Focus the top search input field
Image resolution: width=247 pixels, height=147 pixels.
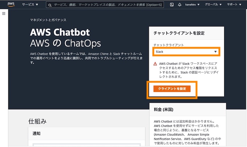tap(105, 5)
